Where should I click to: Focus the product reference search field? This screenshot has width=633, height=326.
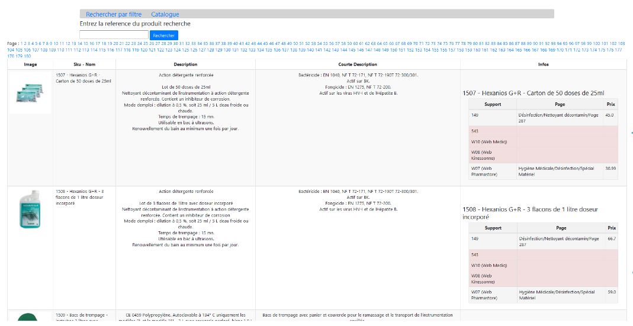(114, 35)
